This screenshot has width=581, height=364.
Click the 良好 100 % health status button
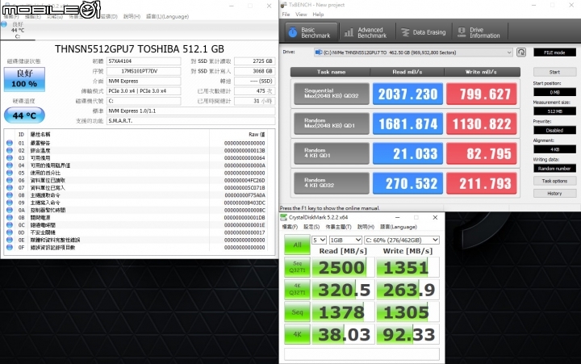tap(24, 79)
